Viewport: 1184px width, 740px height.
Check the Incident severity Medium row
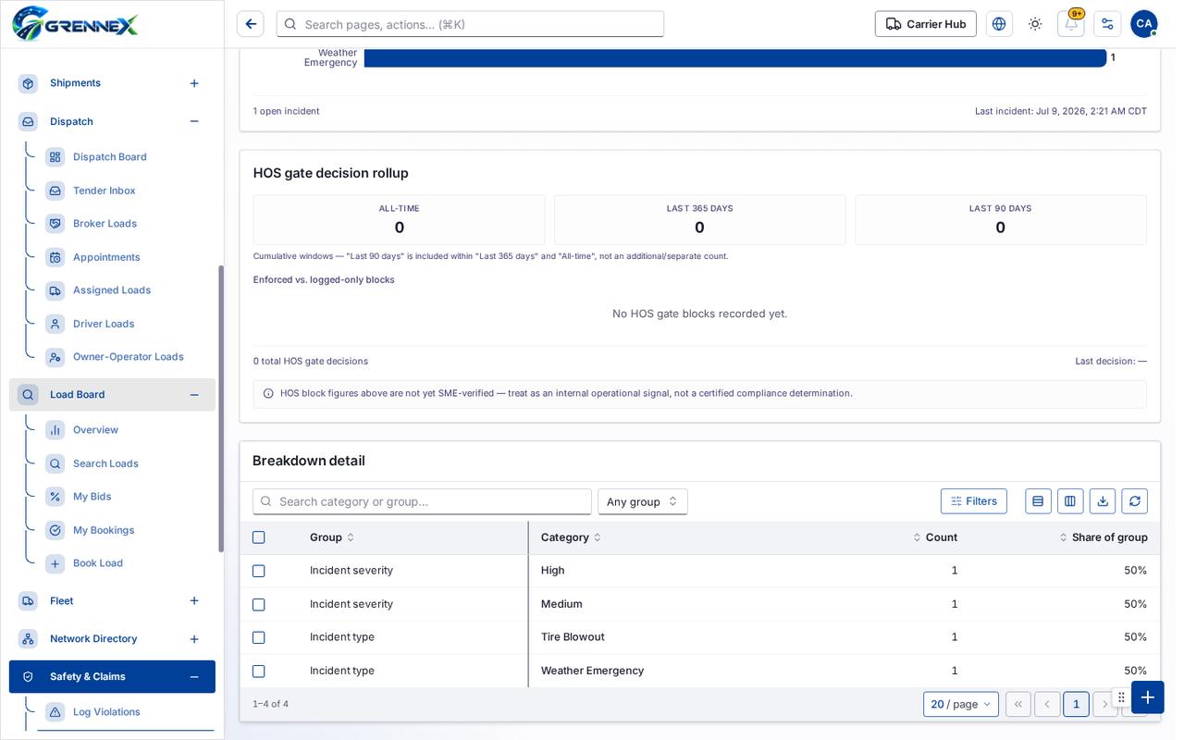(x=259, y=604)
